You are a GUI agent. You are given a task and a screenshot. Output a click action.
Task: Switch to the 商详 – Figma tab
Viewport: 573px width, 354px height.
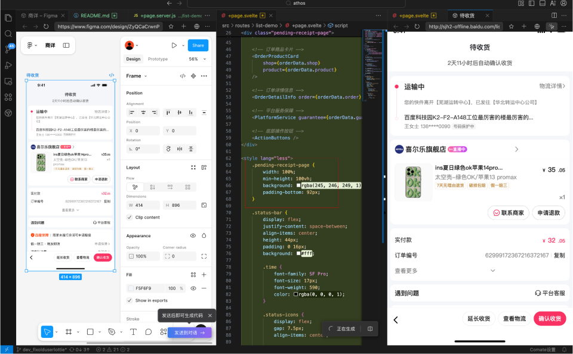[43, 15]
